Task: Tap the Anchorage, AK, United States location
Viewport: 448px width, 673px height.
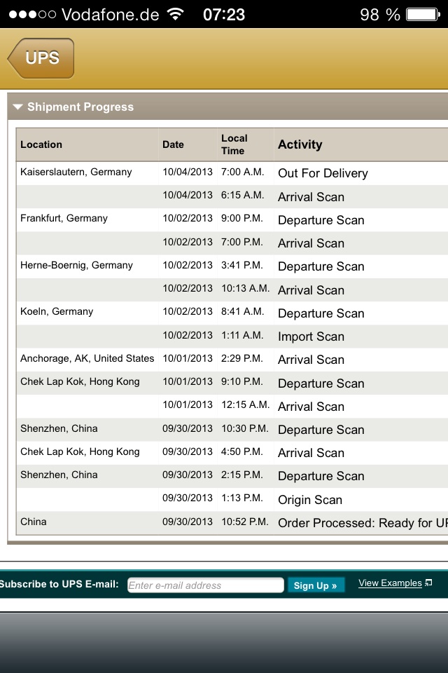Action: click(87, 358)
